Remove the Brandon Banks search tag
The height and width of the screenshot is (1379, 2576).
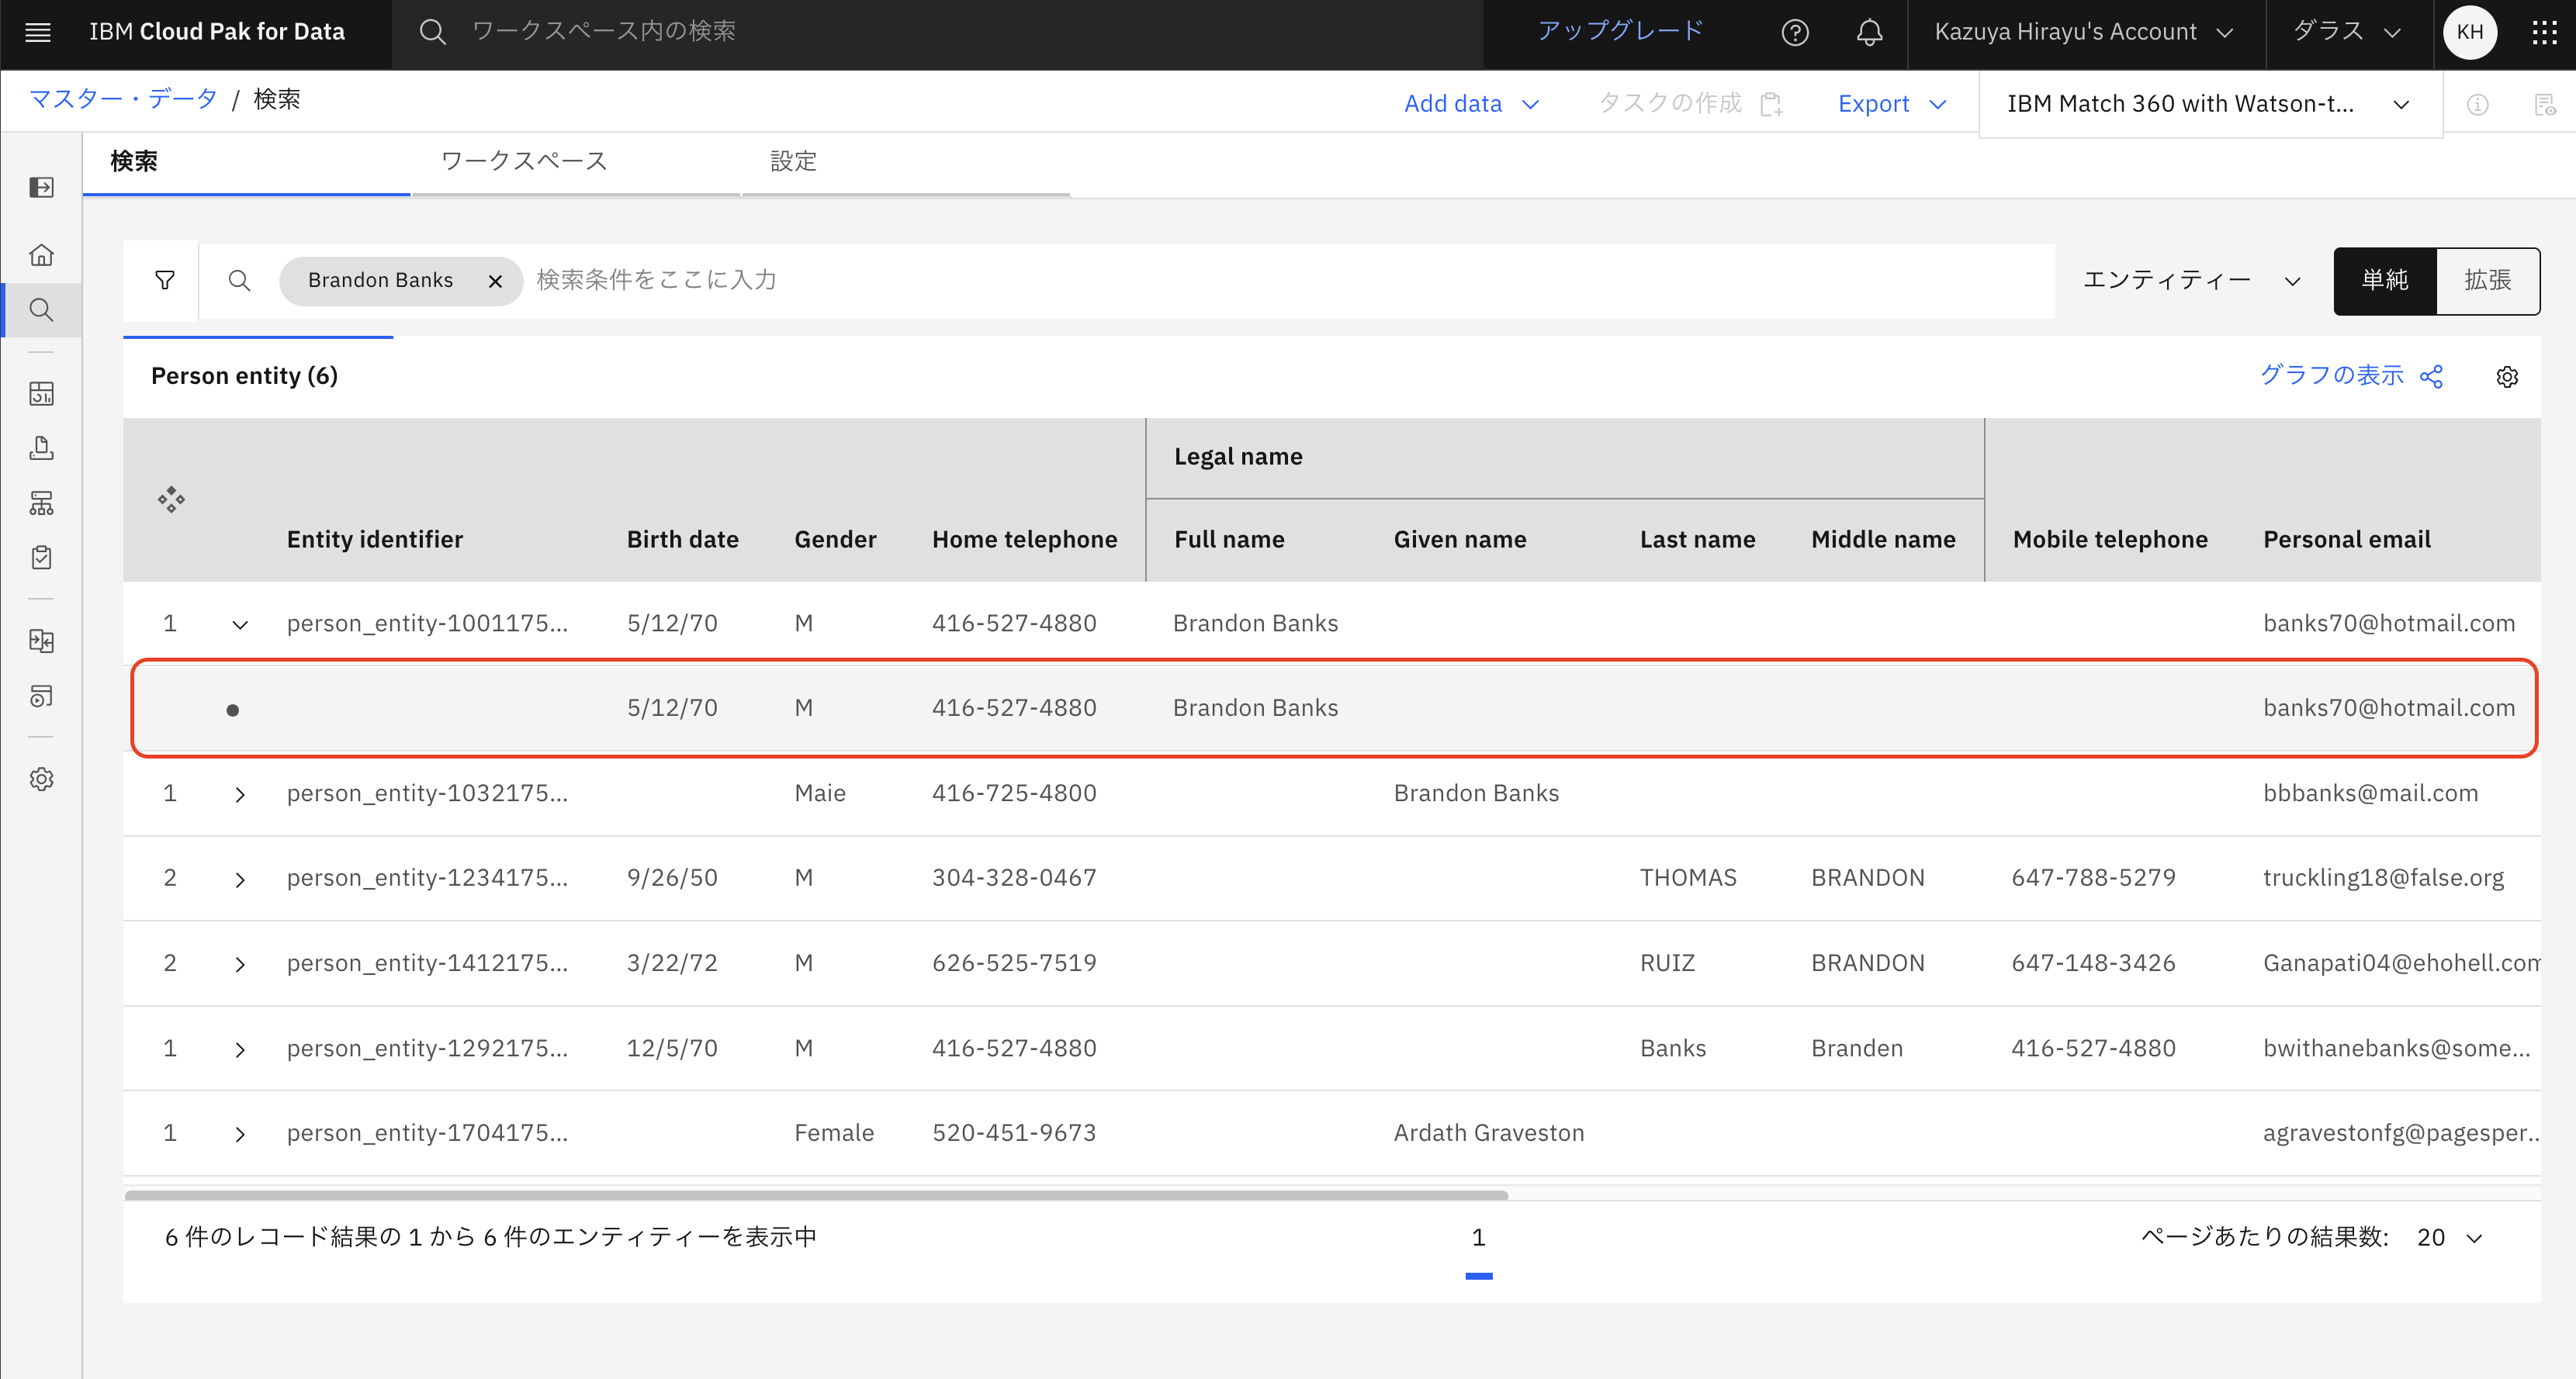pyautogui.click(x=495, y=281)
